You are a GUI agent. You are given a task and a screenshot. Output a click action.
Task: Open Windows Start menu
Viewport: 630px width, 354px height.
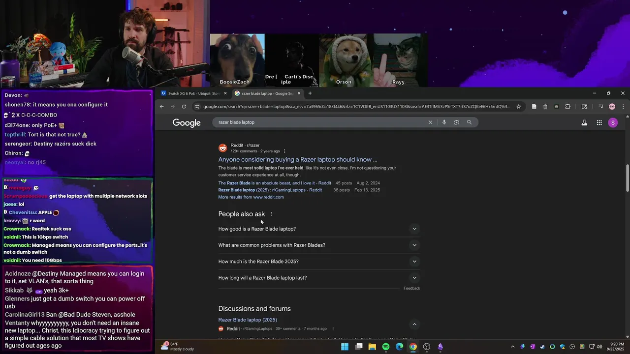345,347
